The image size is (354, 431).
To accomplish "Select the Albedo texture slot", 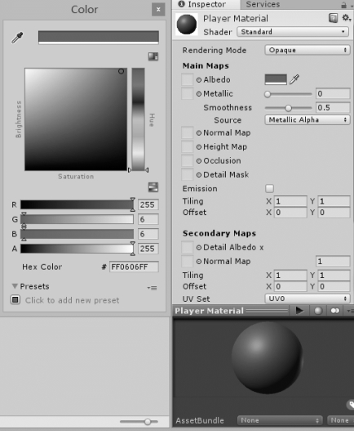I will [187, 79].
